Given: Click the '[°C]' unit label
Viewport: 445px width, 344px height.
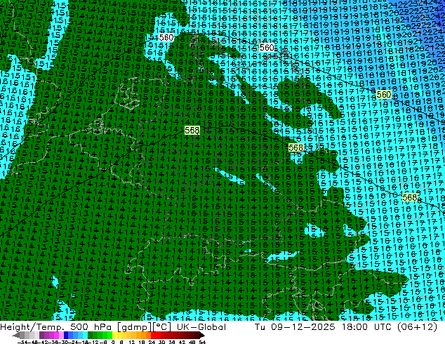Looking at the screenshot, I should coord(162,327).
